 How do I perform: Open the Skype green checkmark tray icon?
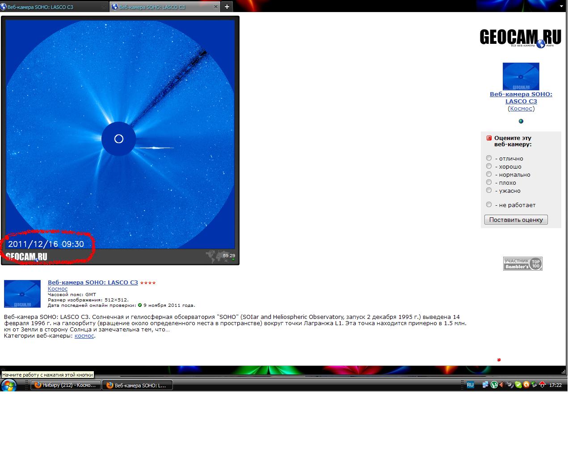coord(518,384)
